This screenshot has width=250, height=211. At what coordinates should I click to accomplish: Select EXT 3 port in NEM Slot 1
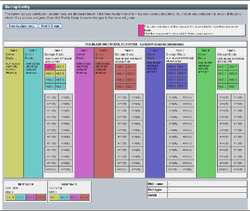tap(85, 197)
